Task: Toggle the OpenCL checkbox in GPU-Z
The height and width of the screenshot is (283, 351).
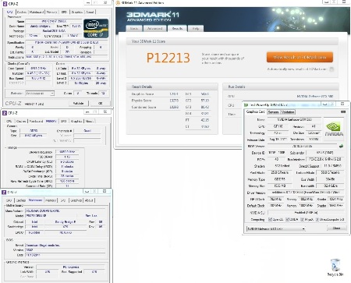Action: coord(270,220)
